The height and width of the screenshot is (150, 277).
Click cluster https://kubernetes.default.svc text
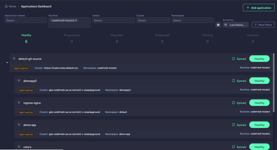click(x=61, y=68)
